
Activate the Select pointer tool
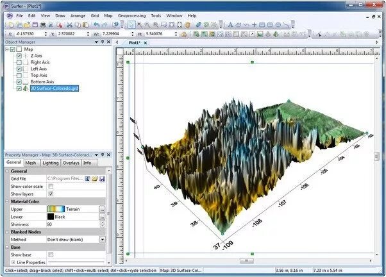tap(131, 24)
